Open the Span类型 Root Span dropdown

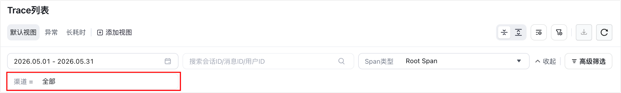[x=444, y=61]
